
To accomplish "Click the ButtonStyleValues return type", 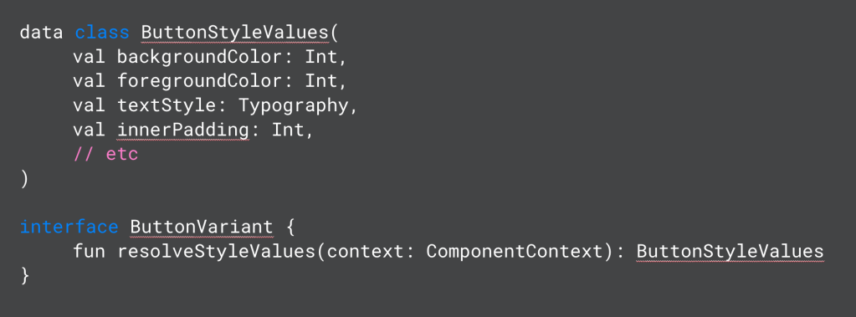I will [x=730, y=252].
